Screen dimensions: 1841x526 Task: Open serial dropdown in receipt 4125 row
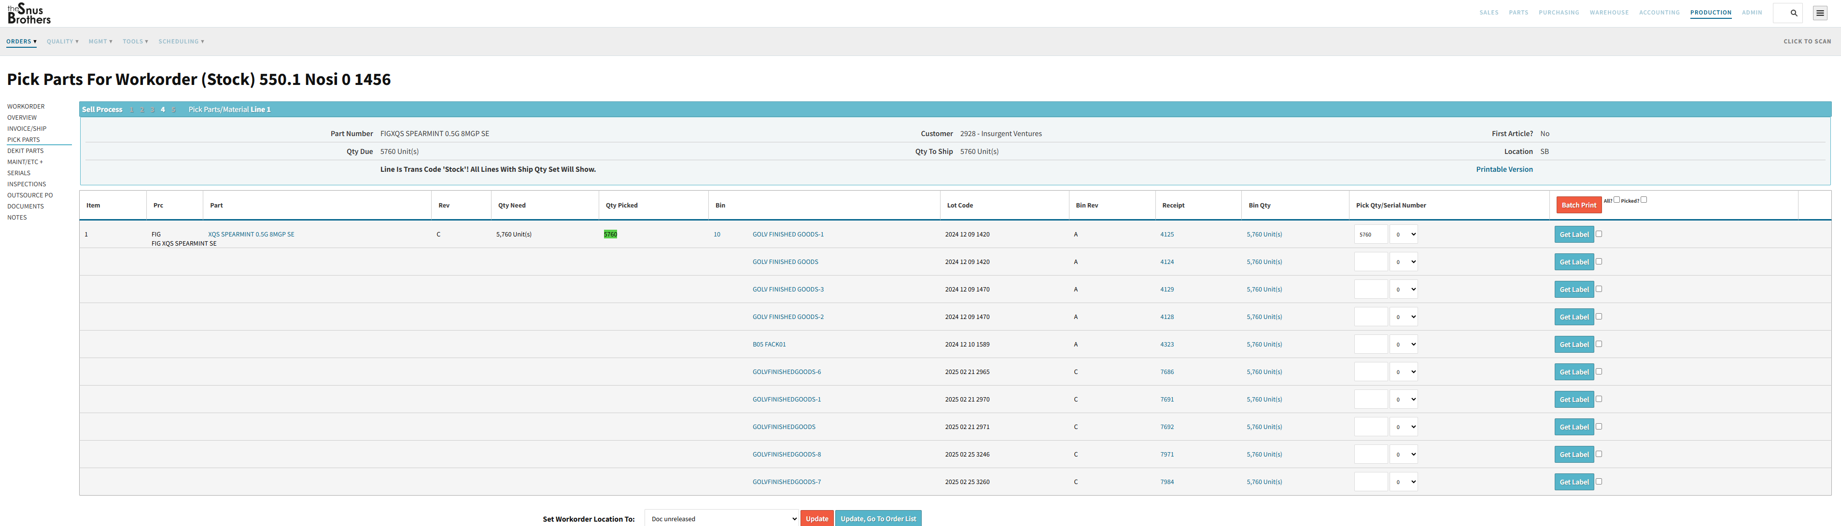coord(1404,235)
